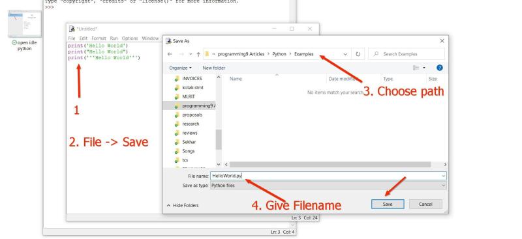The image size is (522, 239).
Task: Select the tcs folder
Action: 185,160
